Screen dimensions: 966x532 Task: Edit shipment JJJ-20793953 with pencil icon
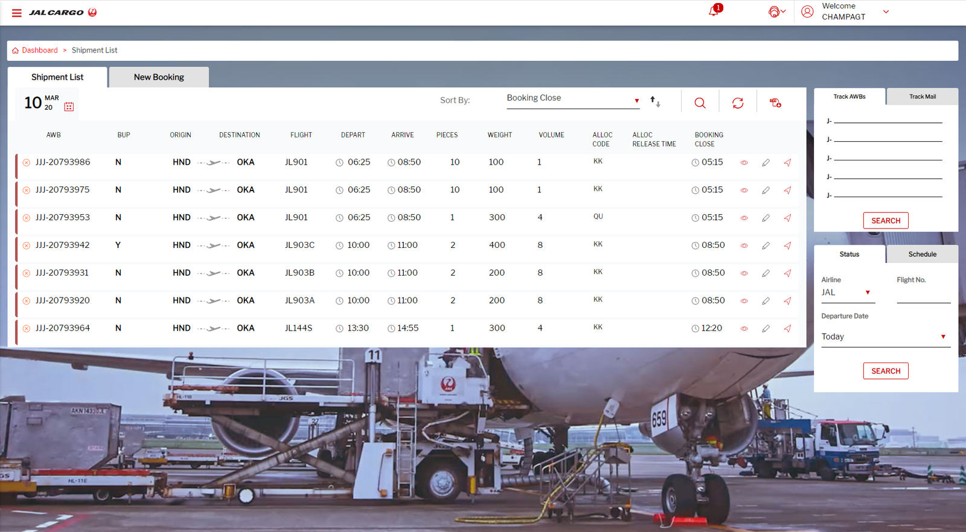766,218
